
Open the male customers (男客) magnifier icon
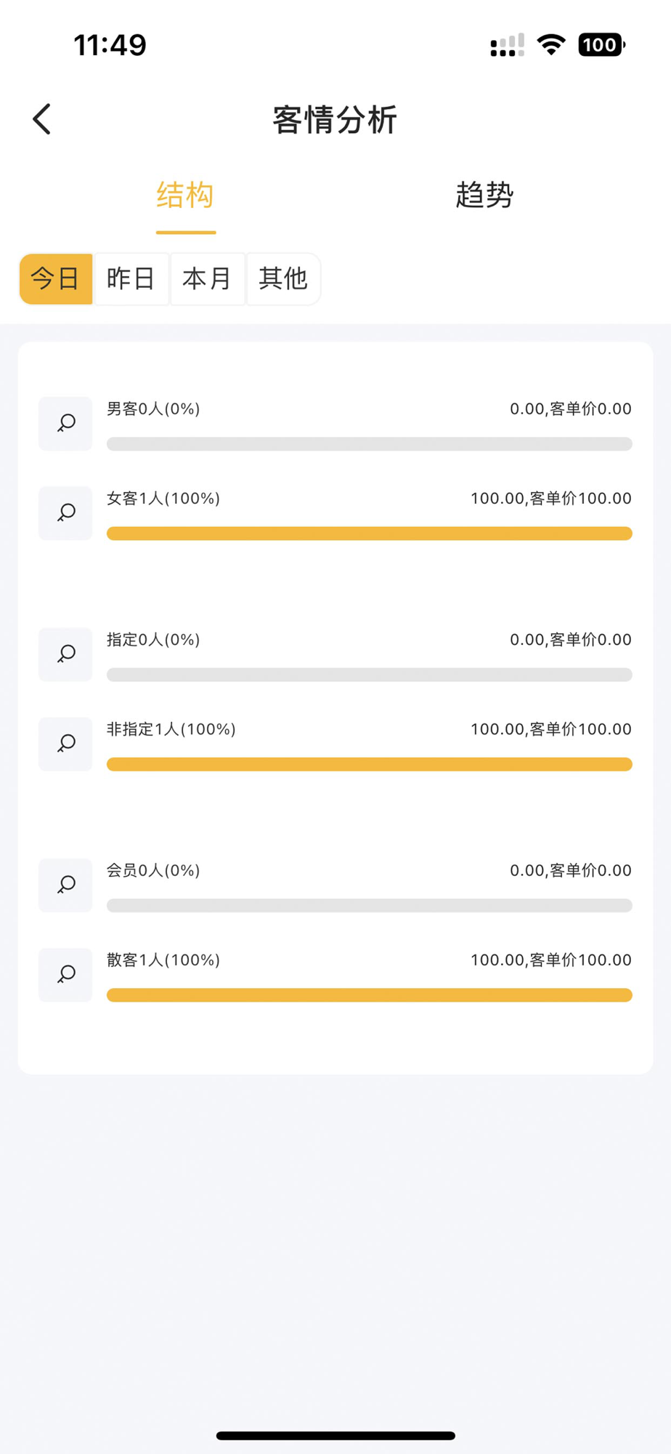[x=65, y=423]
